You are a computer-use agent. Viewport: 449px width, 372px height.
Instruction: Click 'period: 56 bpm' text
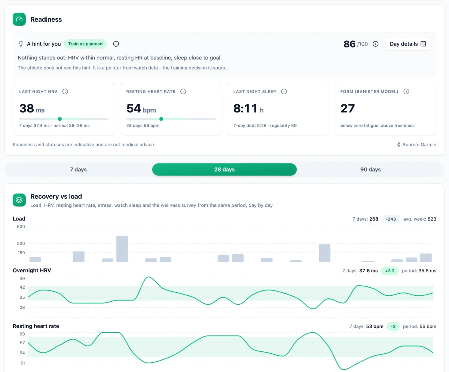click(419, 326)
